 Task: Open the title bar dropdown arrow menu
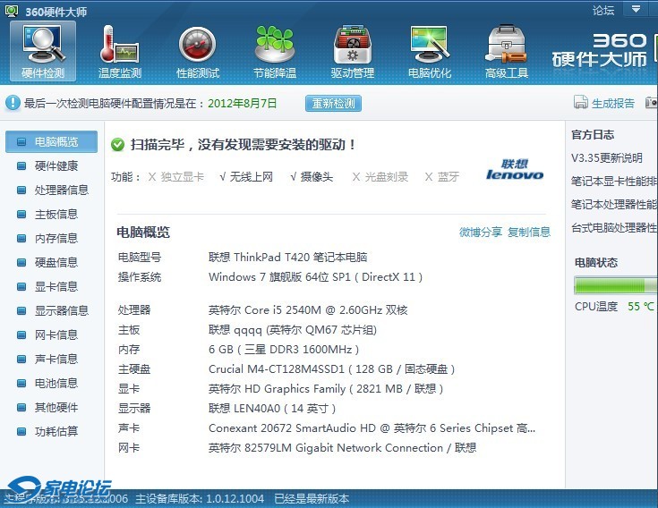click(x=636, y=9)
